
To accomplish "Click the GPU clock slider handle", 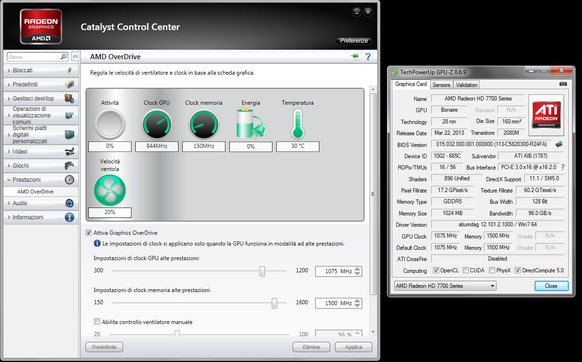I will tap(262, 271).
